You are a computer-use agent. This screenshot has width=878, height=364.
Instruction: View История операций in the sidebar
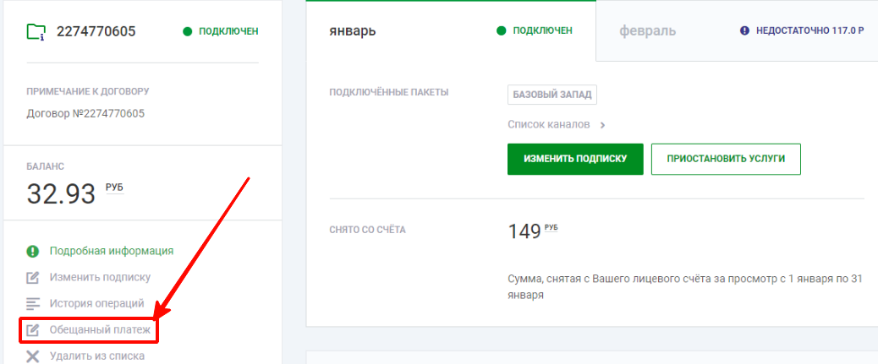[96, 303]
